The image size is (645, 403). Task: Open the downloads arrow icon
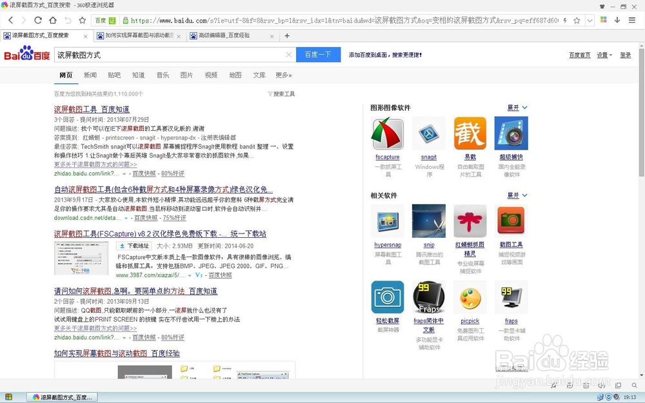coord(617,20)
